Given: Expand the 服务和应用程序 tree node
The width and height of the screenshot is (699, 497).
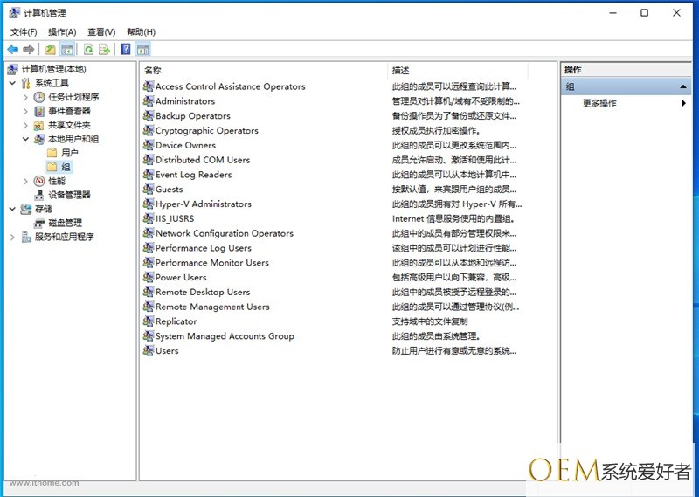Looking at the screenshot, I should point(12,237).
